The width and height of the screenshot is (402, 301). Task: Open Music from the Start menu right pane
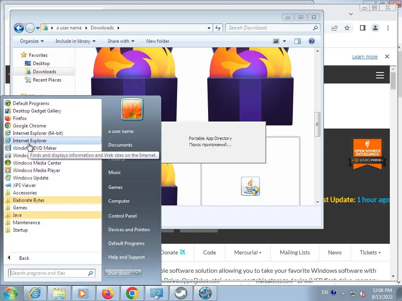click(x=115, y=172)
